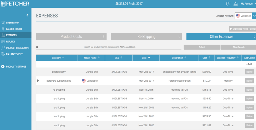The height and width of the screenshot is (130, 256).
Task: Click the 'software subscriptions' category cell
Action: tap(59, 81)
